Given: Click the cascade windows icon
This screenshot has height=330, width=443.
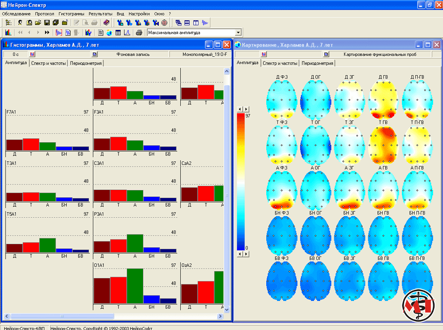Looking at the screenshot, I should [x=178, y=23].
